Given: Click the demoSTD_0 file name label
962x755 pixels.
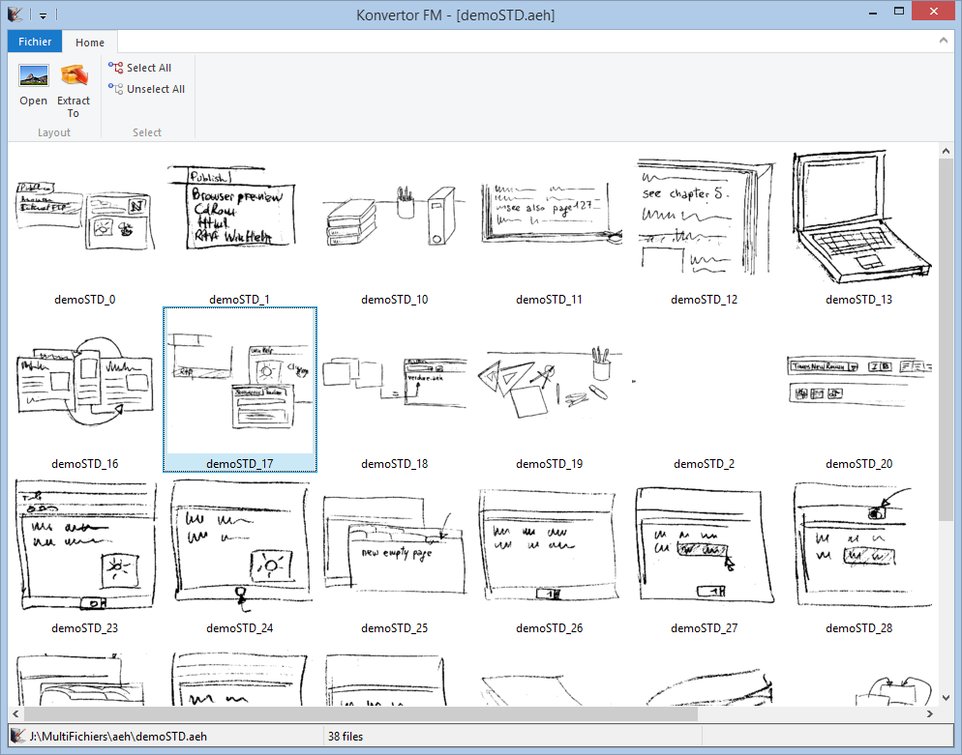Looking at the screenshot, I should click(x=84, y=300).
